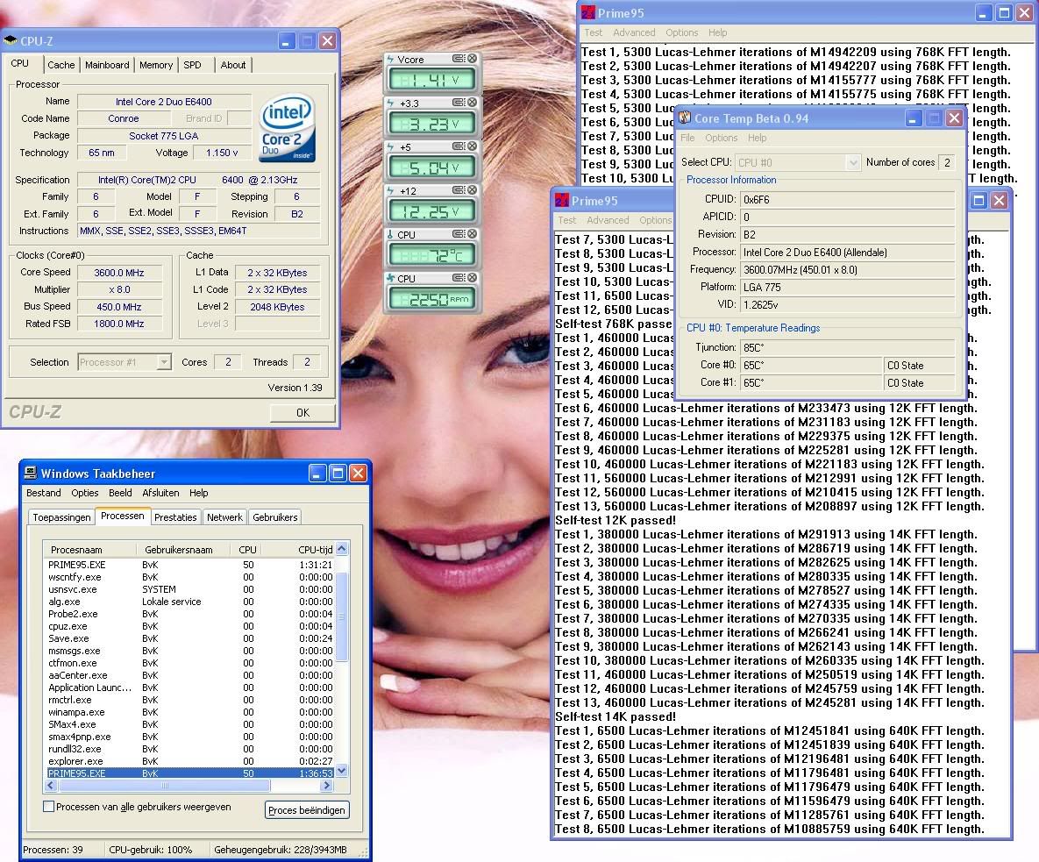Sort processes by the CPU column header
This screenshot has height=862, width=1039.
248,549
